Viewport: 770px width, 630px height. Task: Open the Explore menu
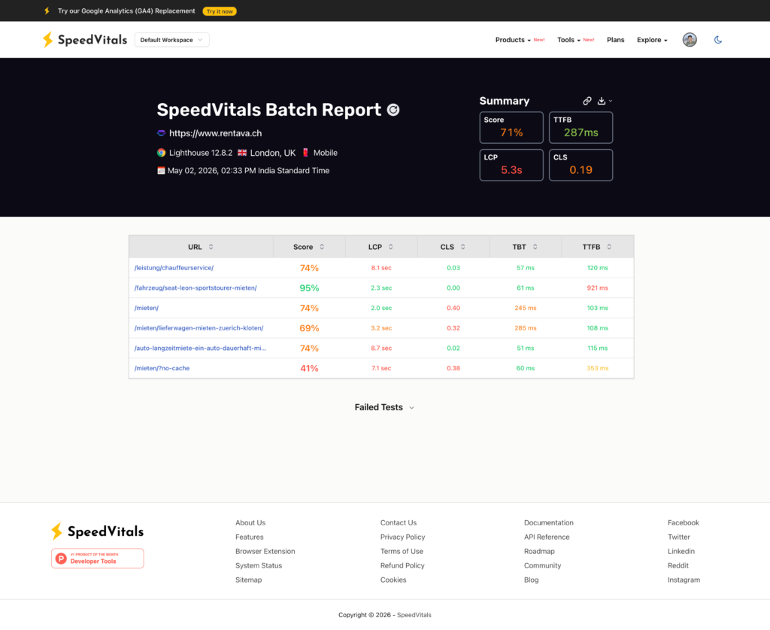click(x=652, y=40)
